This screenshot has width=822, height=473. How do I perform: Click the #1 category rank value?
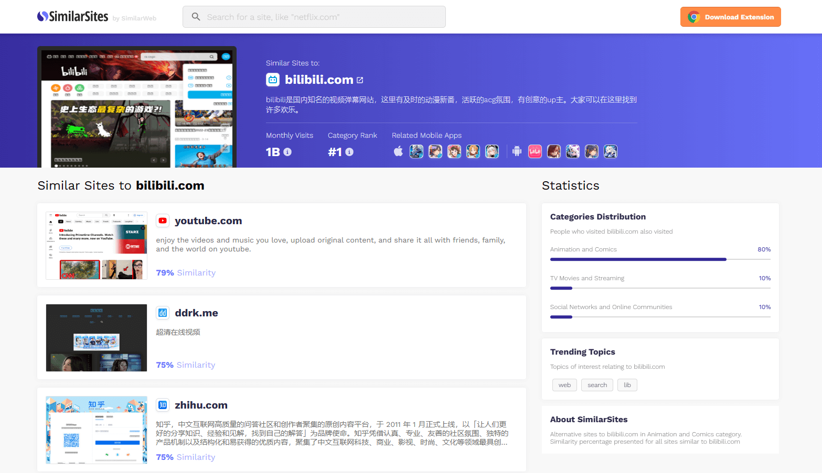coord(335,152)
